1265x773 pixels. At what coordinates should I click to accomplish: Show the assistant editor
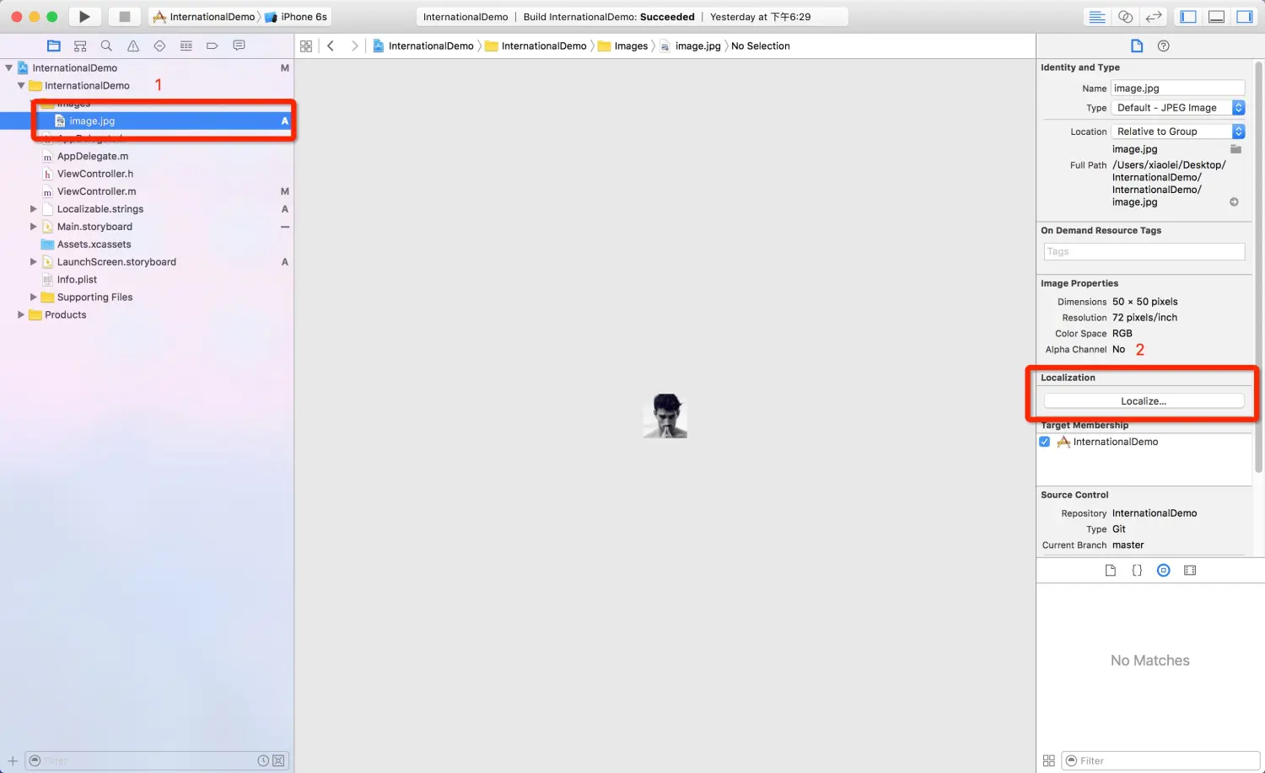tap(1125, 17)
